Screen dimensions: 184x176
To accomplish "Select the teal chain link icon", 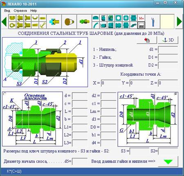I will click(133, 25).
